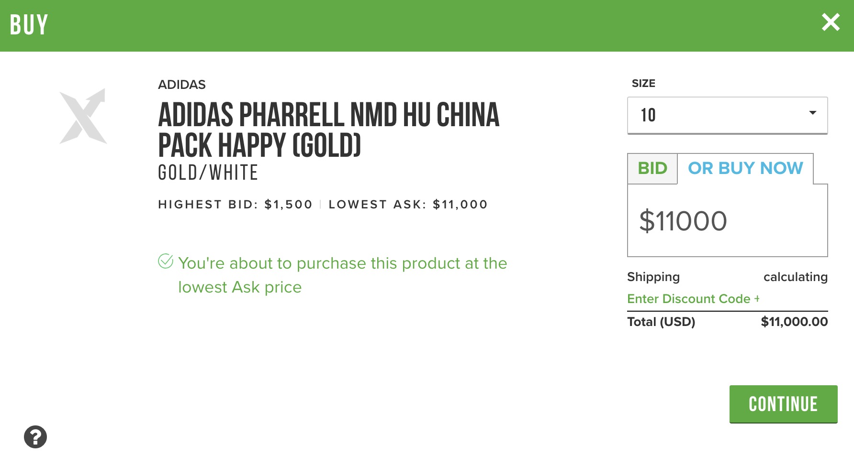Close the Buy dialog with the X
Image resolution: width=854 pixels, height=456 pixels.
(831, 22)
